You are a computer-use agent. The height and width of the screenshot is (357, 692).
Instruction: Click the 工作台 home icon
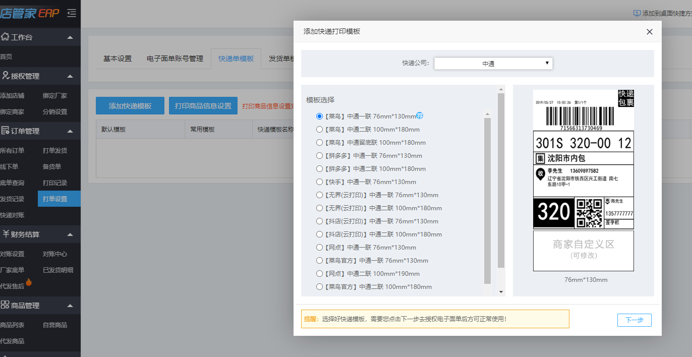point(5,37)
